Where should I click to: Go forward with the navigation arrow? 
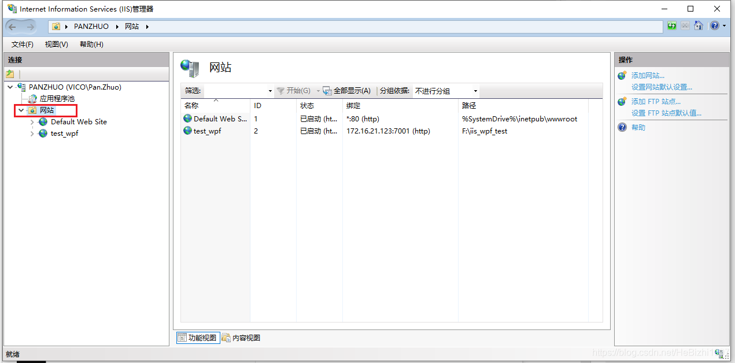pyautogui.click(x=30, y=27)
